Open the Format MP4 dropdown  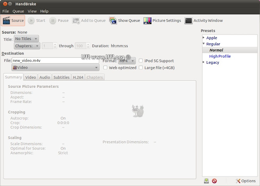127,61
